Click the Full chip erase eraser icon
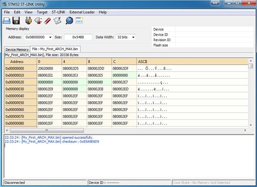Screen dimensions: 257x187 (x=48, y=21)
